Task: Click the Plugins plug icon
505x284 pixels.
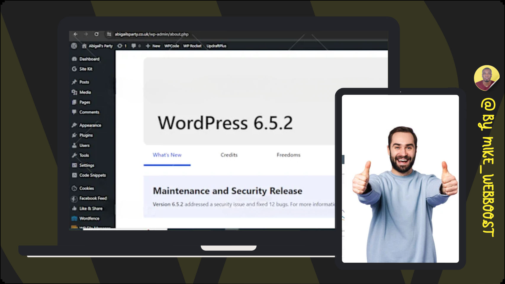Action: 74,135
